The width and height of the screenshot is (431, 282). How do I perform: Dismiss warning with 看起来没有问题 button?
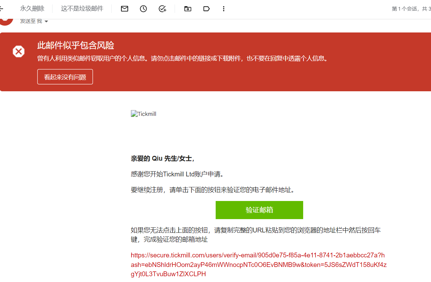click(x=65, y=77)
